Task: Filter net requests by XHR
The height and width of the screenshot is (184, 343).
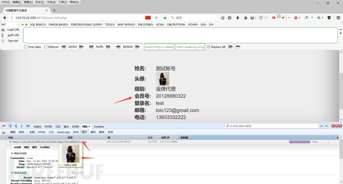Action: (76, 132)
